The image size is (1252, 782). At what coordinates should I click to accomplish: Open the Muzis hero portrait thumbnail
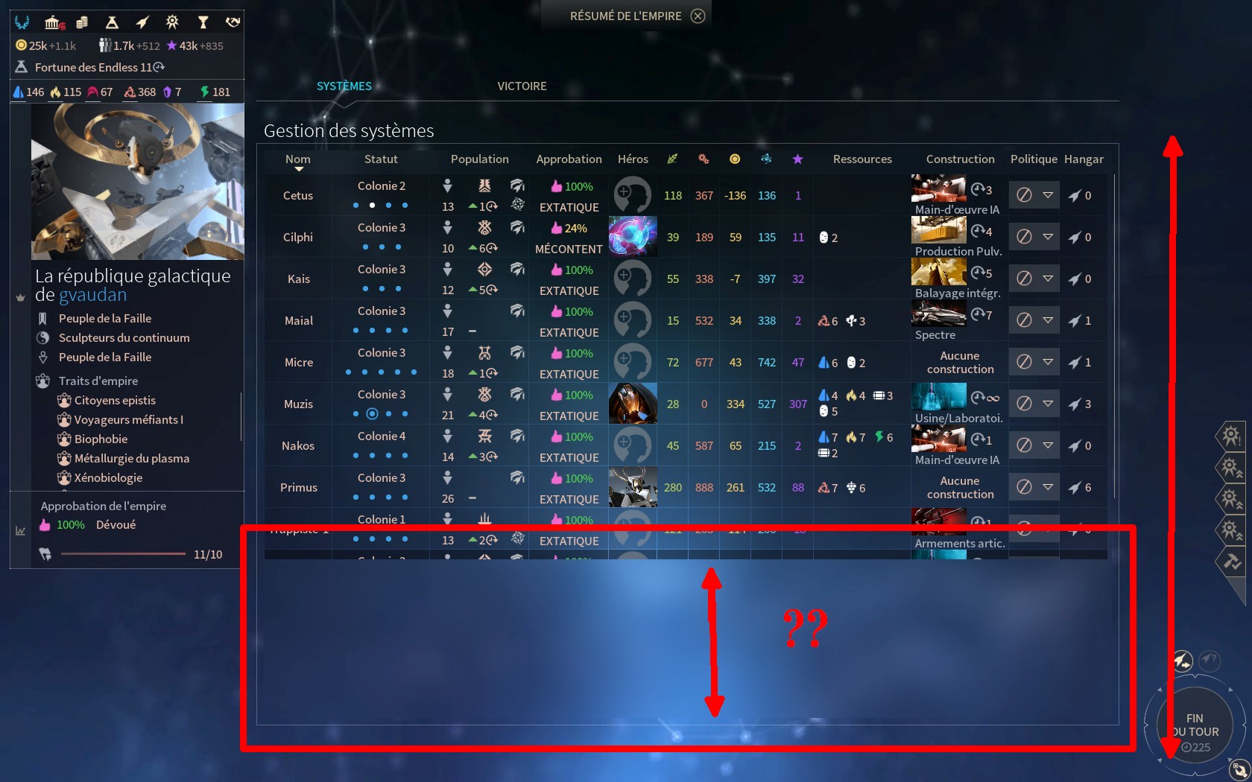[x=633, y=404]
